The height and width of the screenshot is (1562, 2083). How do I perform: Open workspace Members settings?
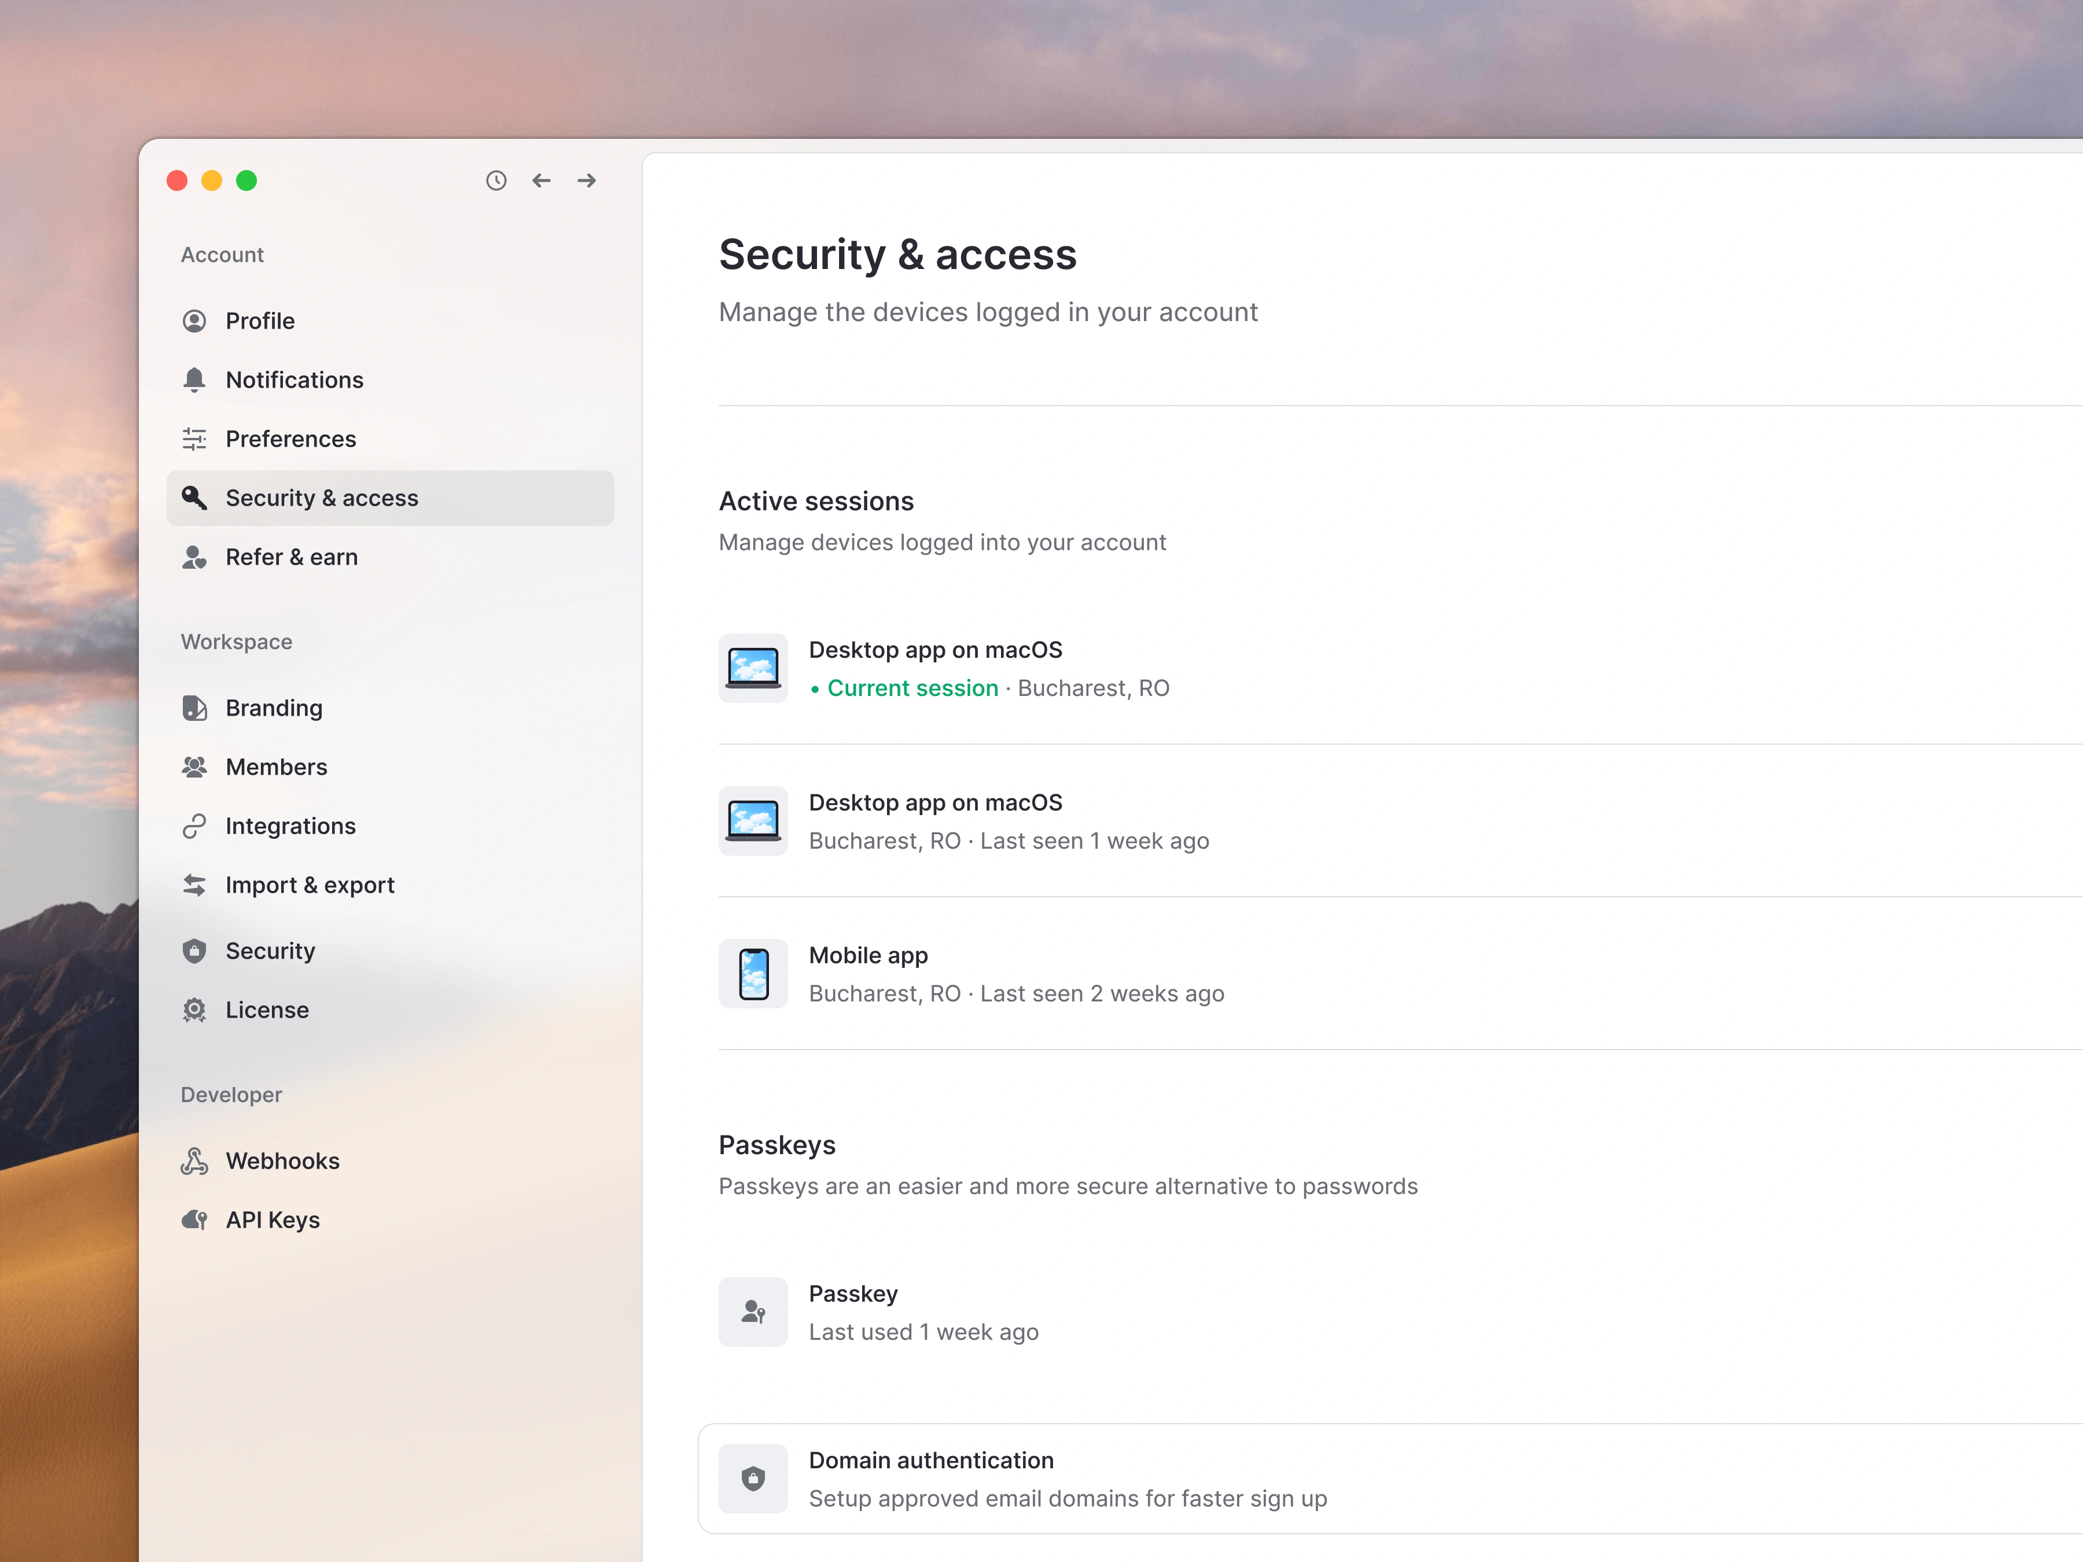(276, 767)
